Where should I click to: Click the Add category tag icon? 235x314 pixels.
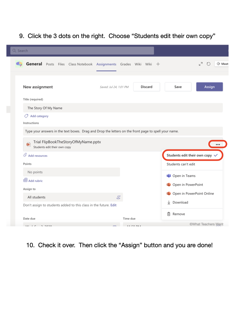26,116
